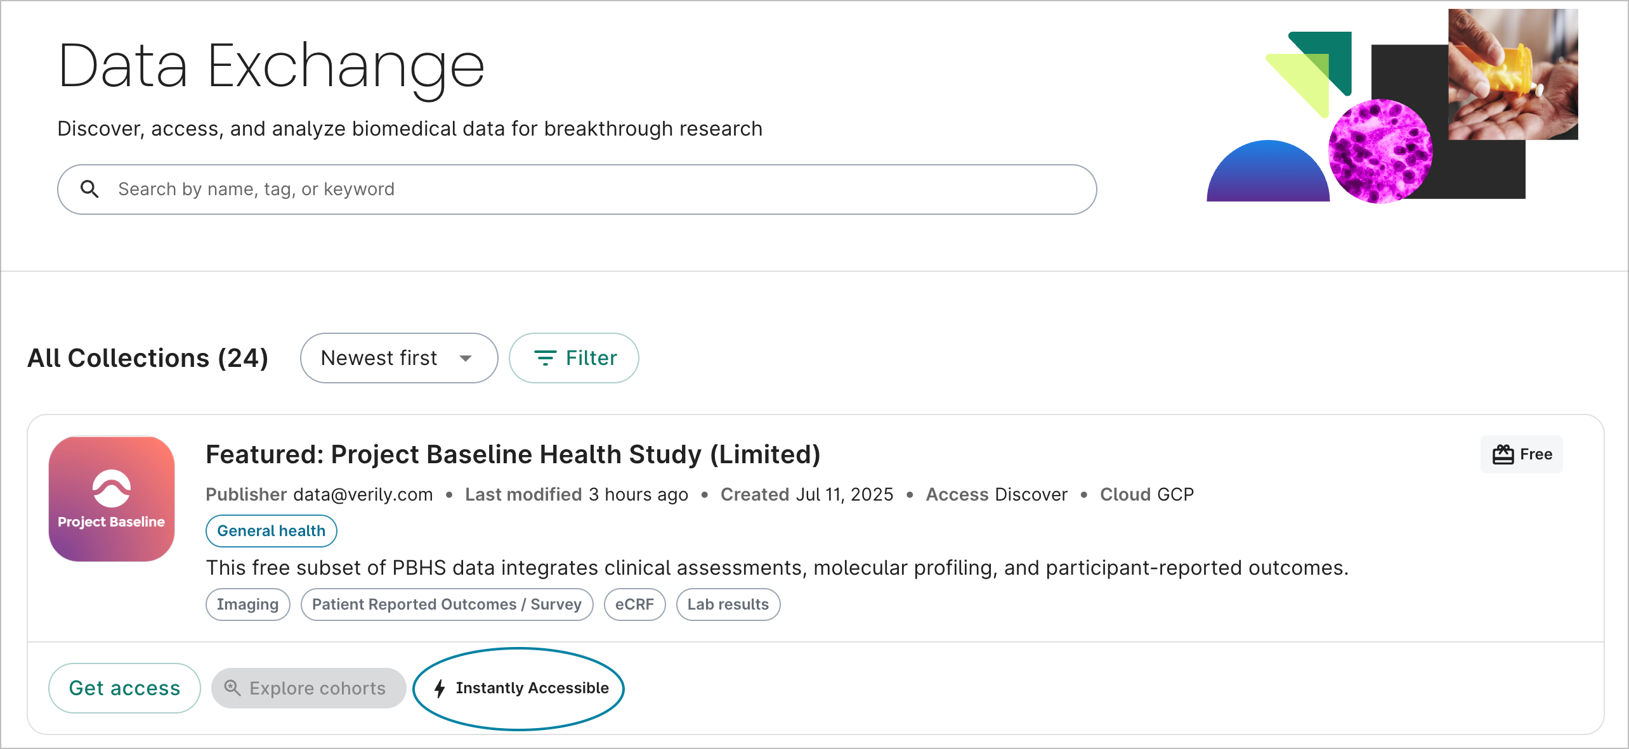
Task: Click the Get access button
Action: [x=124, y=688]
